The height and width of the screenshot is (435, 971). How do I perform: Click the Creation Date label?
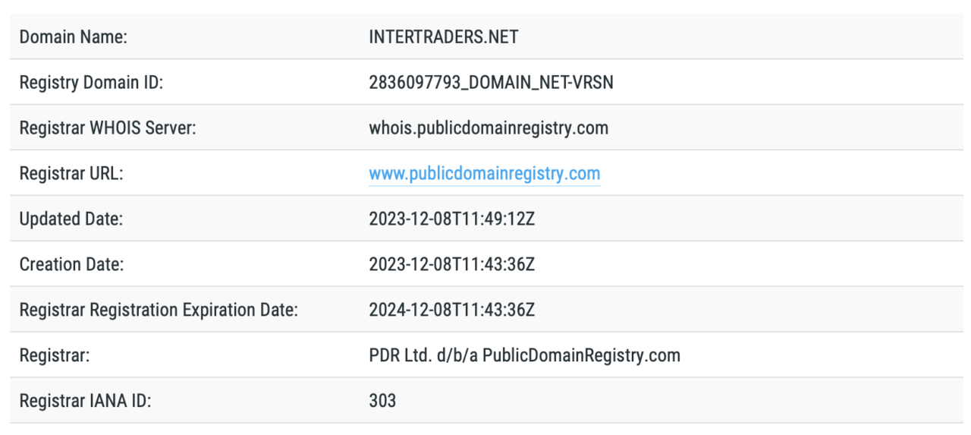point(71,265)
